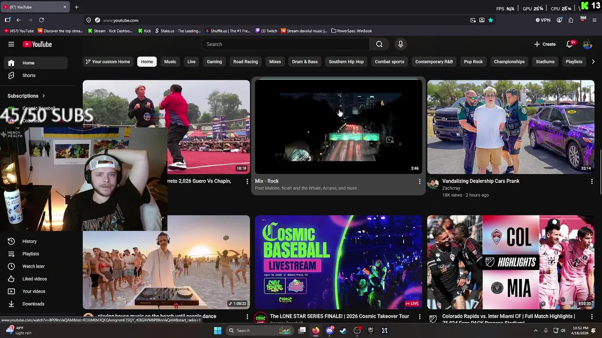602x338 pixels.
Task: Select the Contemporary R&B chip
Action: point(434,61)
